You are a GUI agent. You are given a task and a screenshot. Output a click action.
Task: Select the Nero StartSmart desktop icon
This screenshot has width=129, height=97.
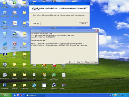click(x=15, y=46)
